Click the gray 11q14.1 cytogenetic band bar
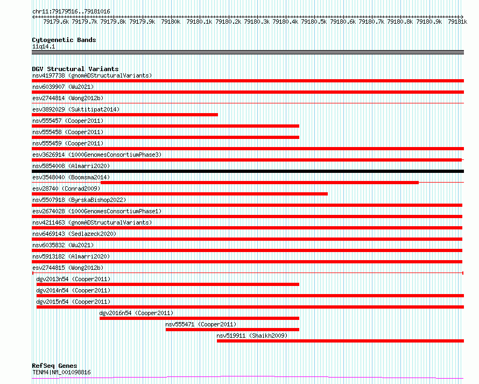This screenshot has height=384, width=479. (248, 52)
